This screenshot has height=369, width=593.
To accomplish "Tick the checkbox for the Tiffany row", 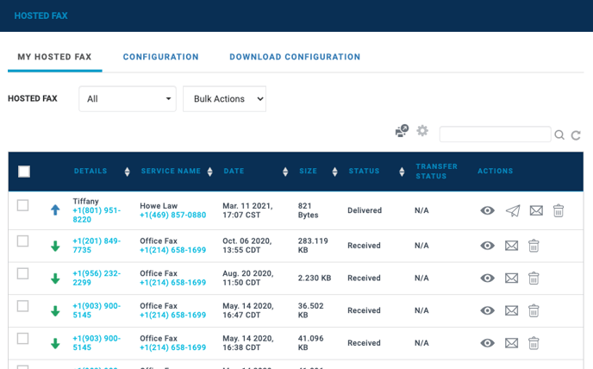I will (x=23, y=205).
